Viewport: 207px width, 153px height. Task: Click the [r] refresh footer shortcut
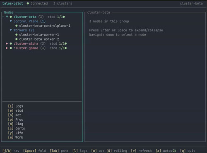click(x=141, y=151)
